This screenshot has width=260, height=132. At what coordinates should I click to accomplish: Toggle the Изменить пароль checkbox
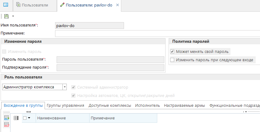(x=4, y=52)
